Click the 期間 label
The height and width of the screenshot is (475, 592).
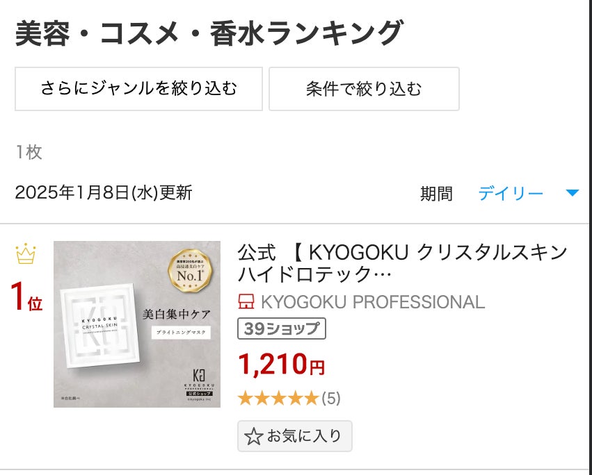click(436, 194)
